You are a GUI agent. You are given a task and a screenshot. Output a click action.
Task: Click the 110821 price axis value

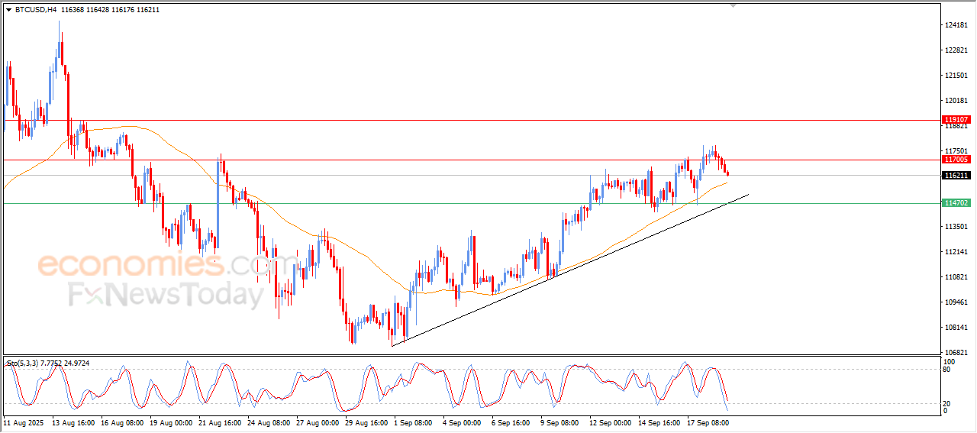[956, 277]
